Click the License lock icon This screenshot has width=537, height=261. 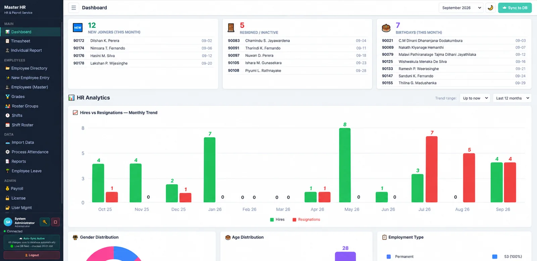pyautogui.click(x=7, y=198)
